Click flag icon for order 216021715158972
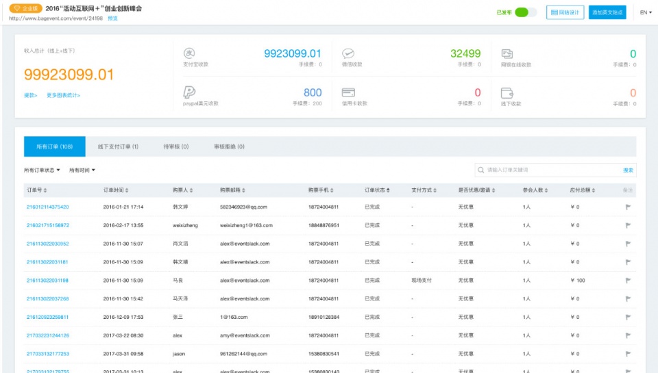The image size is (658, 373). [628, 225]
